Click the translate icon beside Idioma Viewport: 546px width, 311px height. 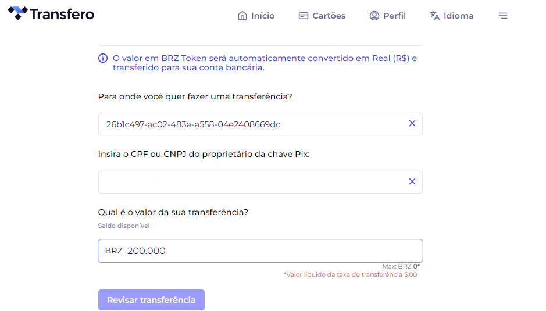click(434, 16)
